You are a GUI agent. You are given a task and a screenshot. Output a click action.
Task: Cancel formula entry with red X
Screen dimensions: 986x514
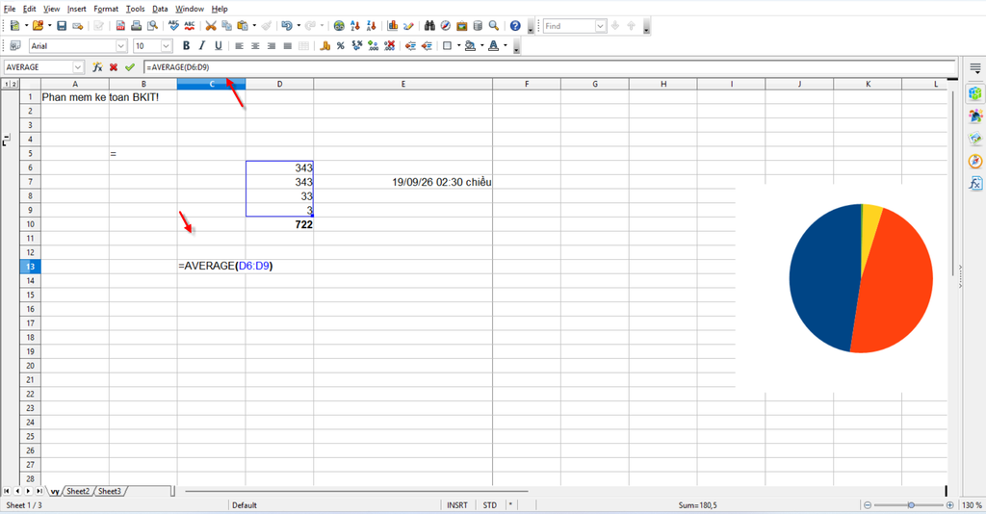point(114,67)
